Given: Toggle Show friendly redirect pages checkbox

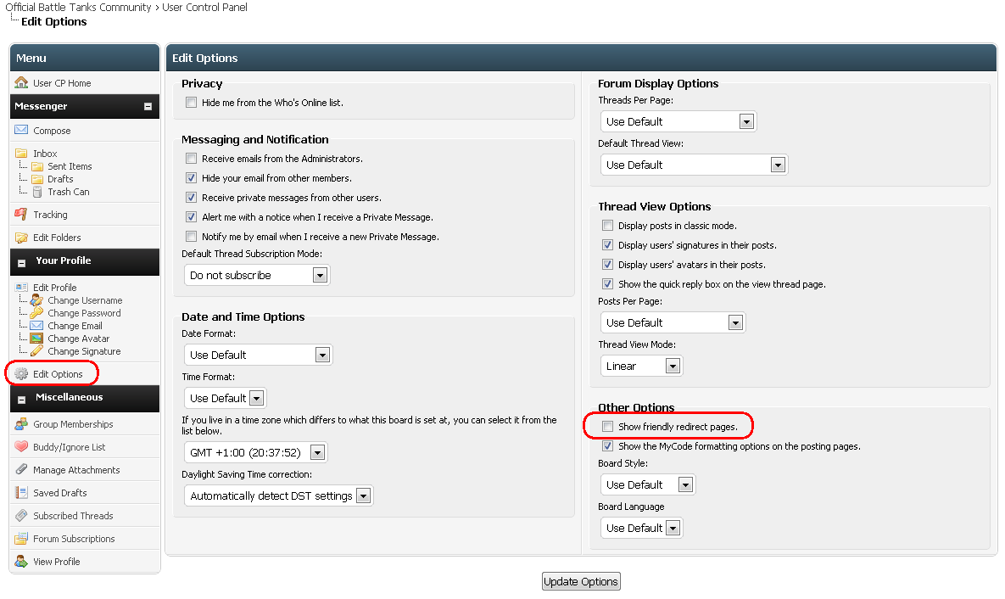Looking at the screenshot, I should click(607, 427).
